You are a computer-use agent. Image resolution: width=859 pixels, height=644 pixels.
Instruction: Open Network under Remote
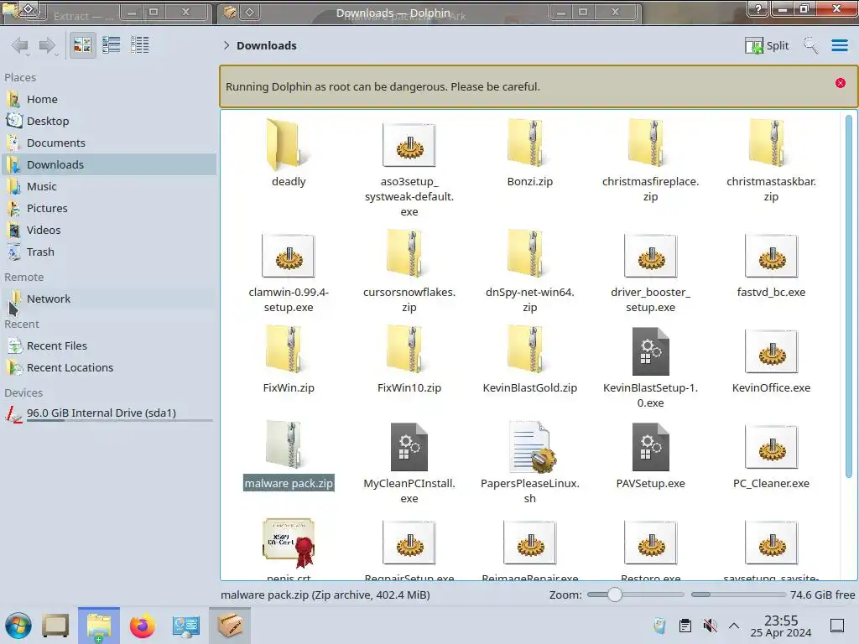tap(108, 299)
